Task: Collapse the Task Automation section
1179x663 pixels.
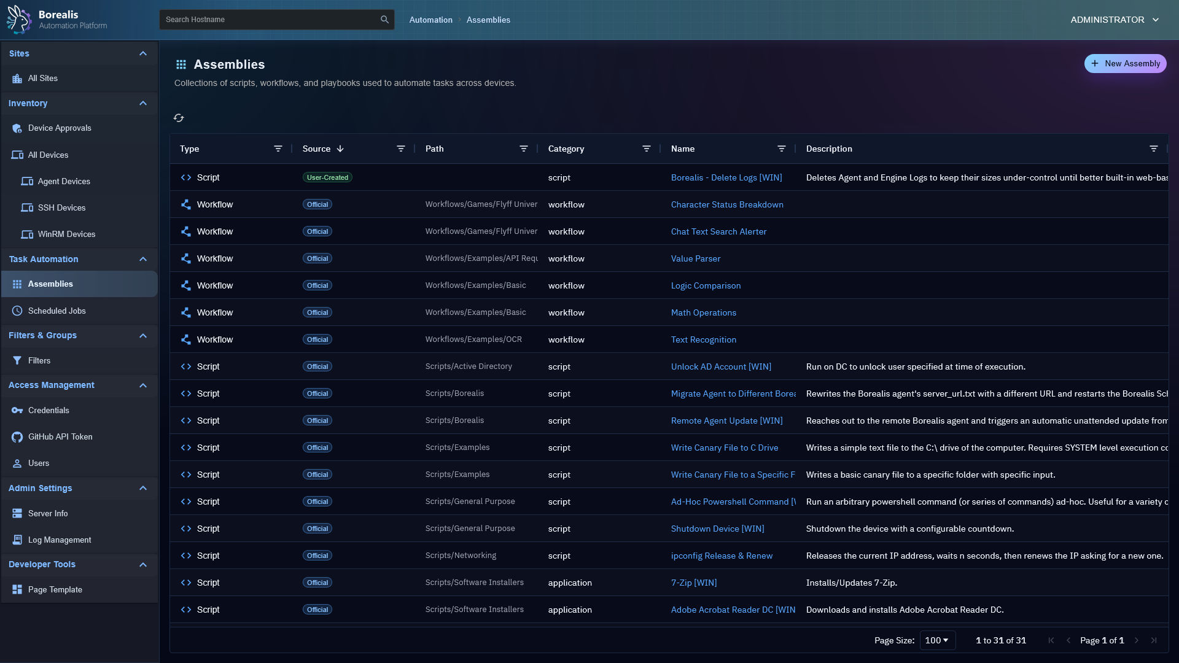Action: (143, 259)
